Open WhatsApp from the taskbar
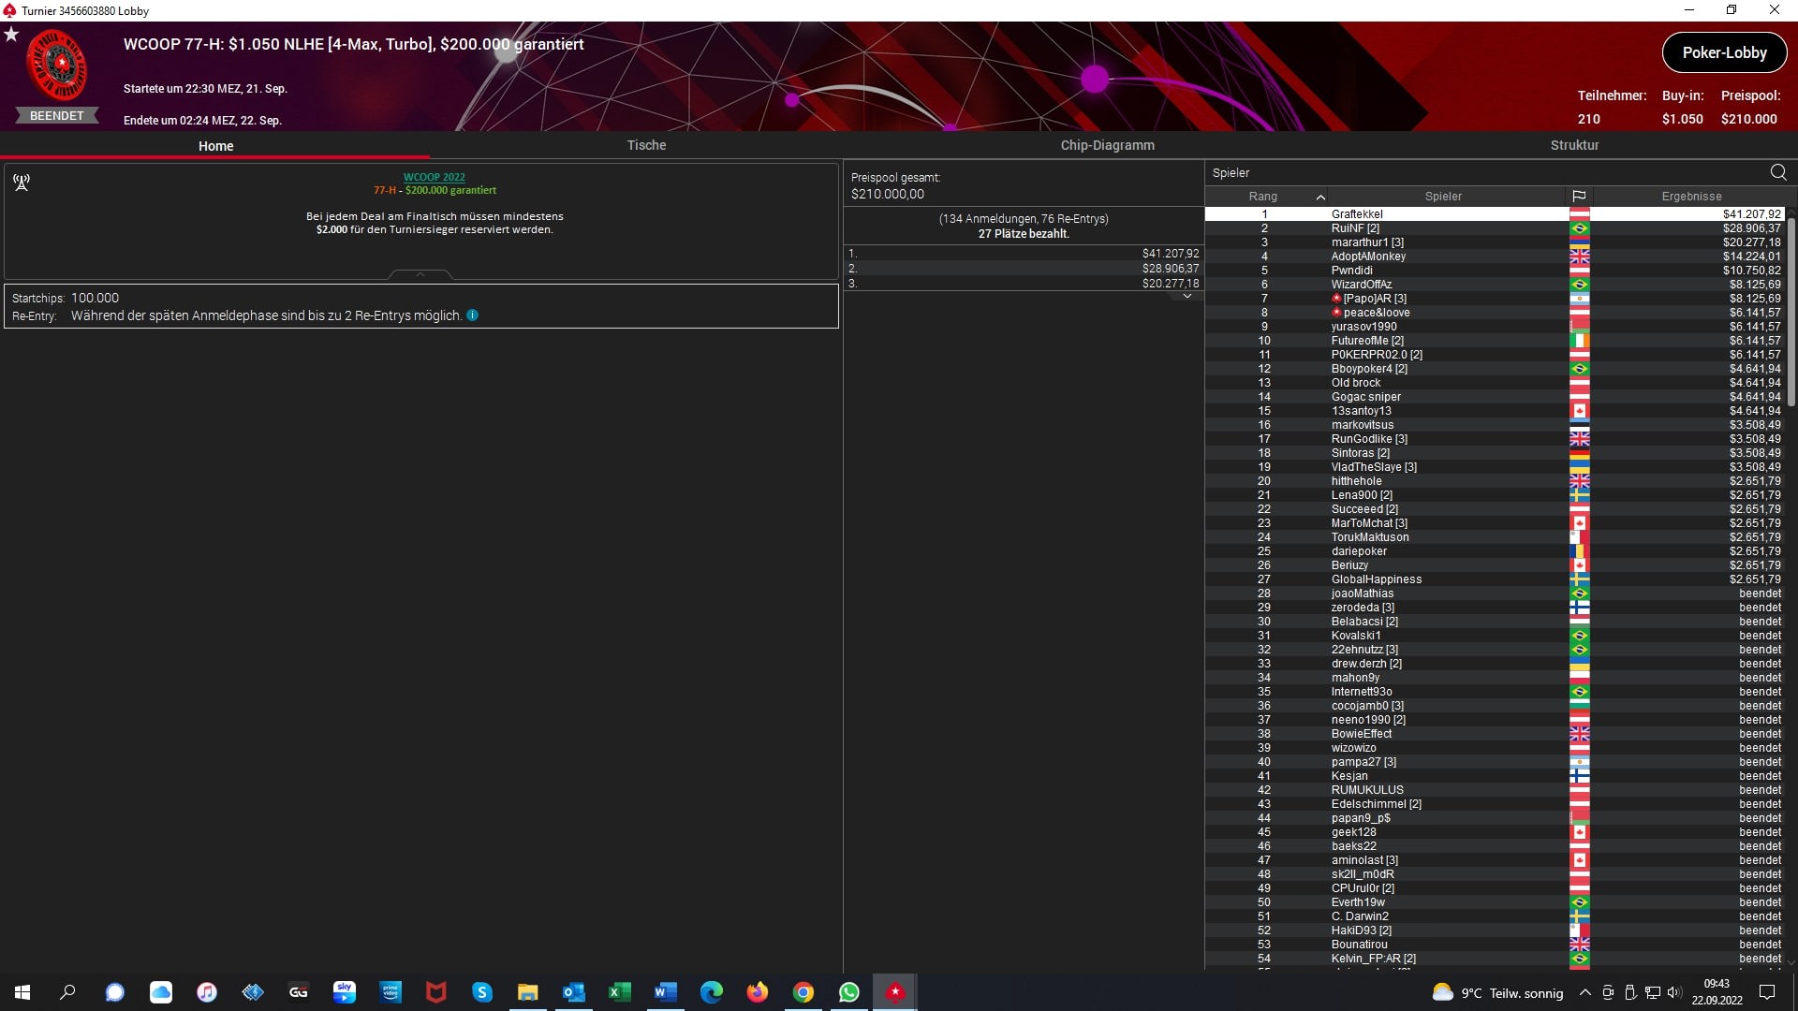This screenshot has height=1011, width=1798. click(849, 992)
